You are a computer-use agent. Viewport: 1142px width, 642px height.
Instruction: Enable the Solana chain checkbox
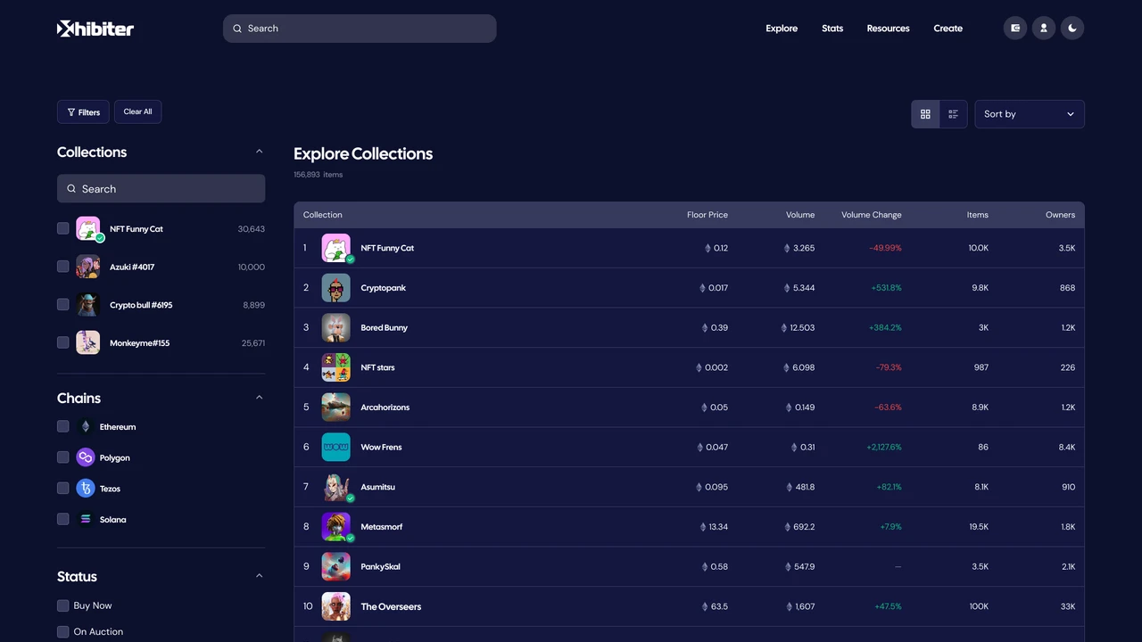[x=63, y=519]
